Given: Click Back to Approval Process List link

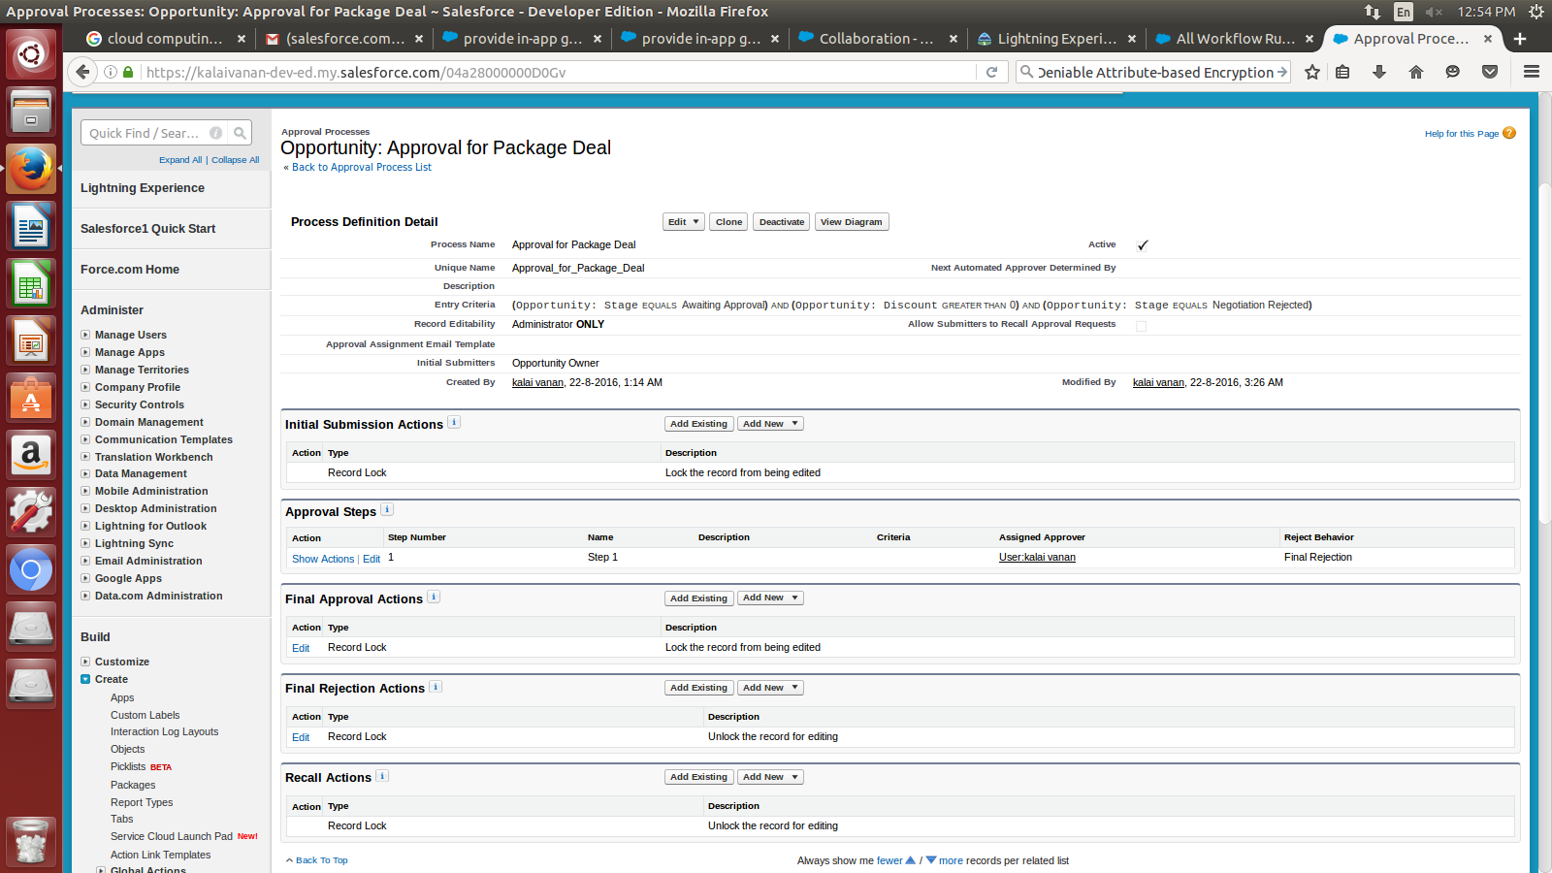Looking at the screenshot, I should click(361, 167).
